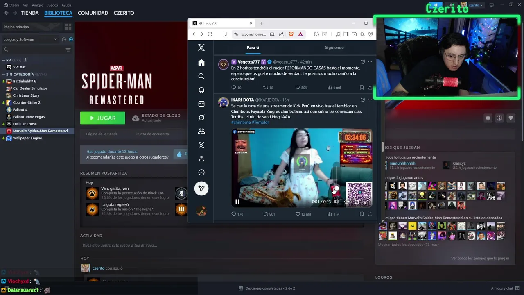The width and height of the screenshot is (524, 295).
Task: Click browser address bar x.com/home
Action: click(254, 34)
